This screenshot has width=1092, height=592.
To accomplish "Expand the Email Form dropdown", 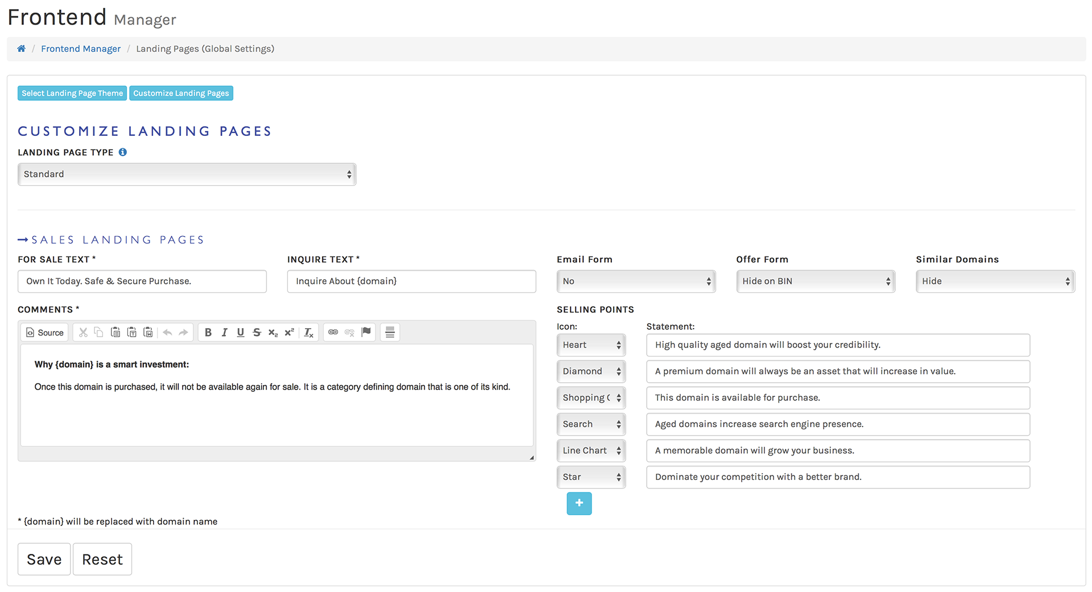I will 636,281.
